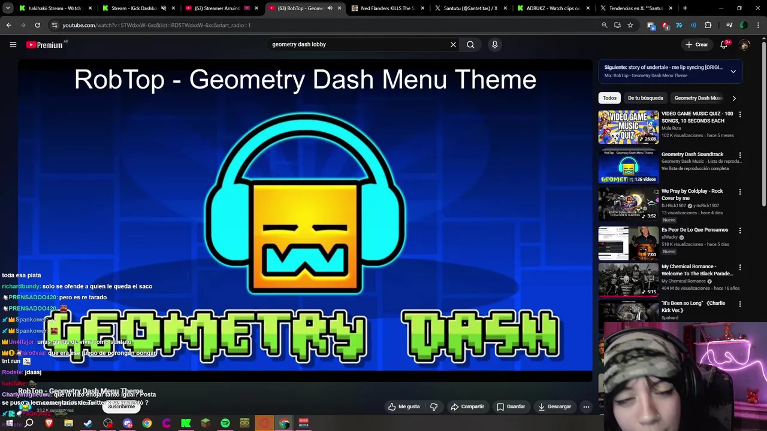
Task: Click the Descargar button
Action: click(554, 406)
